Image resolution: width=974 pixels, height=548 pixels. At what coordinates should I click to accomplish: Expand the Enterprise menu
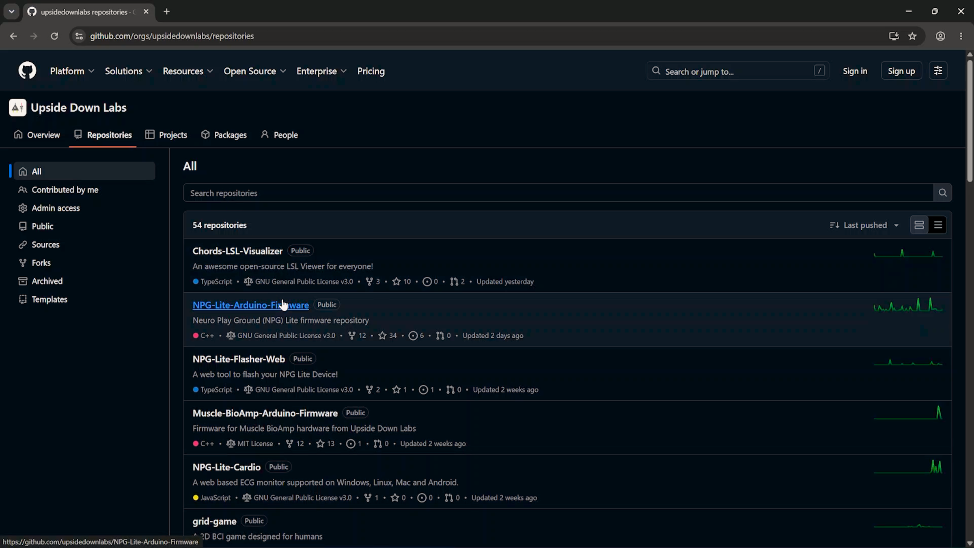pos(321,71)
